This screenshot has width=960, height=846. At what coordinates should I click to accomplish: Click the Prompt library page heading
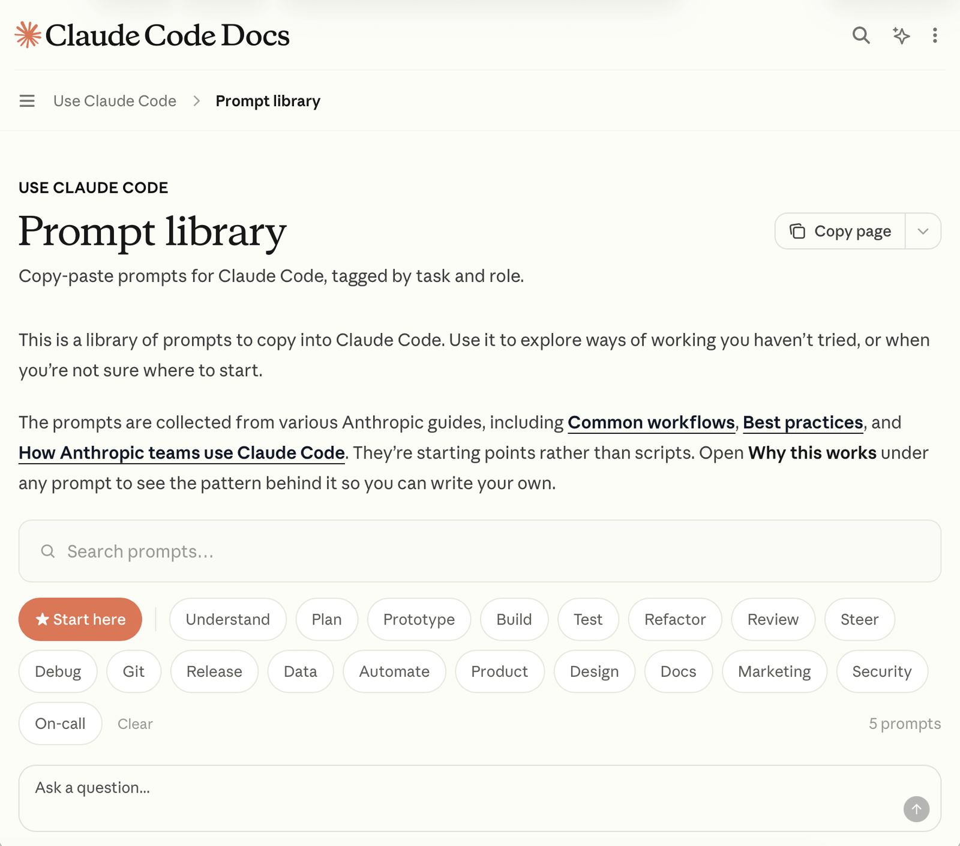coord(153,232)
